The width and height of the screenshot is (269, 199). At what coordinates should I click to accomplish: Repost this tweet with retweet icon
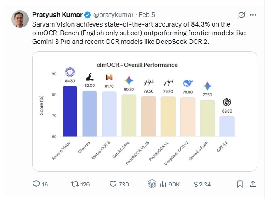pyautogui.click(x=74, y=184)
